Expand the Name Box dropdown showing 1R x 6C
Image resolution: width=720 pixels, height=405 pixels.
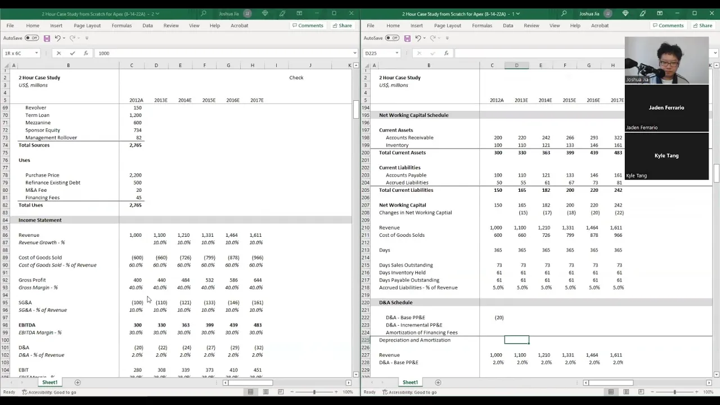point(36,53)
